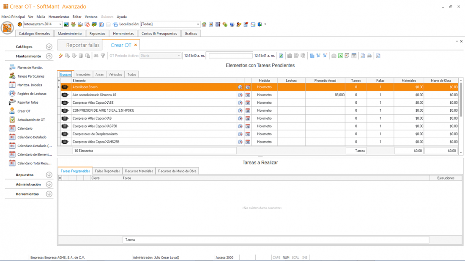Click the home icon in top toolbar
This screenshot has width=465, height=261.
click(x=204, y=24)
